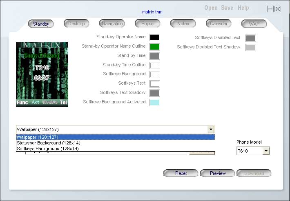The height and width of the screenshot is (201, 290).
Task: Click the Softkeys Disabled Text Shadow label
Action: click(209, 47)
